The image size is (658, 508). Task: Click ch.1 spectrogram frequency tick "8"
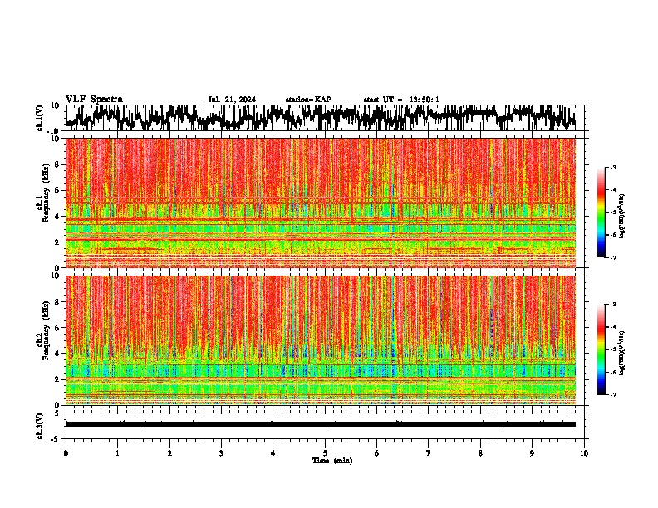click(x=57, y=164)
